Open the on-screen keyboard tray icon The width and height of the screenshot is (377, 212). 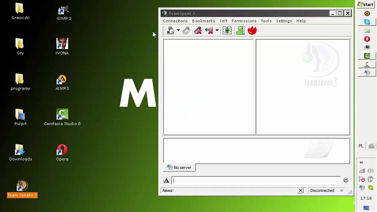pos(371,146)
